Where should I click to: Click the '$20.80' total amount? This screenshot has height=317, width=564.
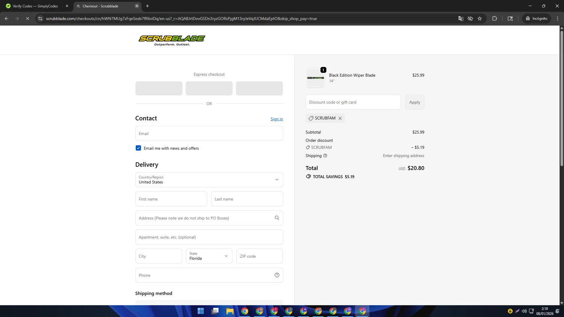(x=416, y=168)
